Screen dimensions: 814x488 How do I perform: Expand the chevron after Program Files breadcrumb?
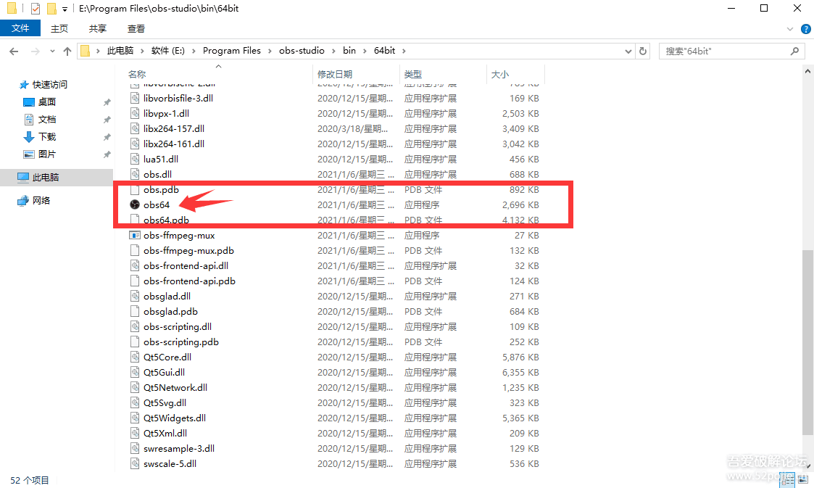[270, 51]
